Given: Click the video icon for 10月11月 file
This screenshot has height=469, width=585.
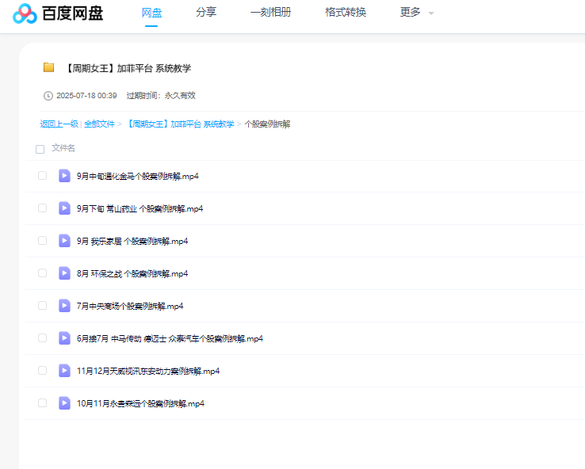Looking at the screenshot, I should pos(65,403).
